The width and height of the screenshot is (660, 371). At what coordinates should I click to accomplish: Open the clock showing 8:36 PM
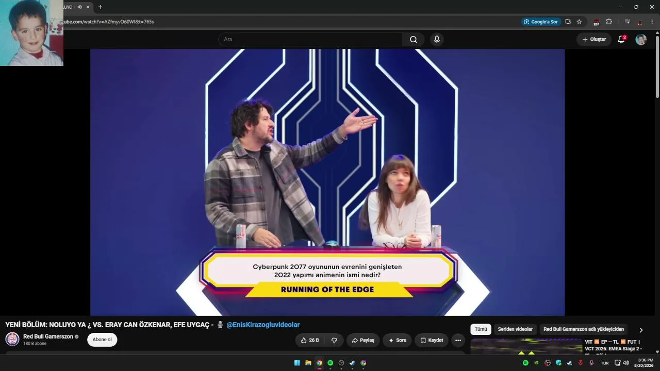click(x=646, y=363)
